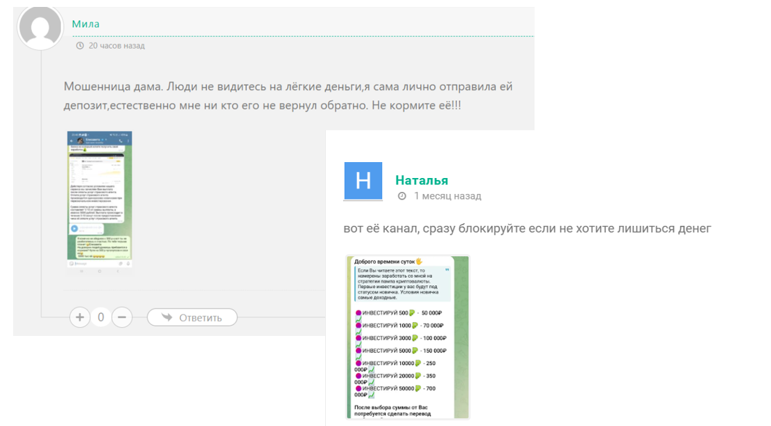Open Наталья's attached channel screenshot

(408, 337)
